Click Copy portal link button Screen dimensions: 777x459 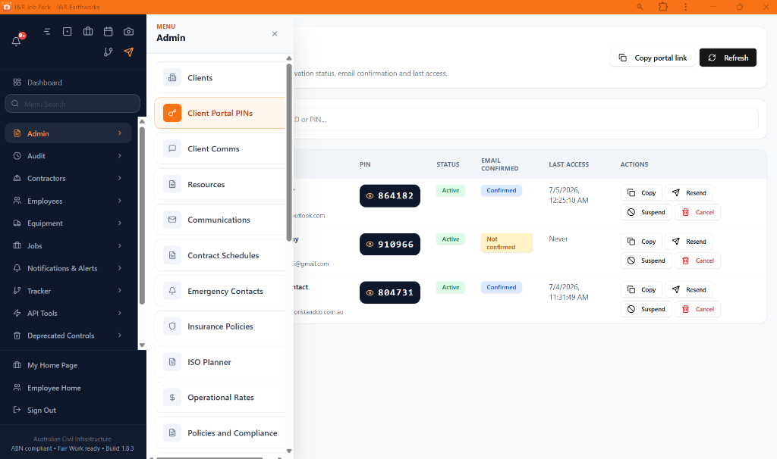tap(652, 58)
